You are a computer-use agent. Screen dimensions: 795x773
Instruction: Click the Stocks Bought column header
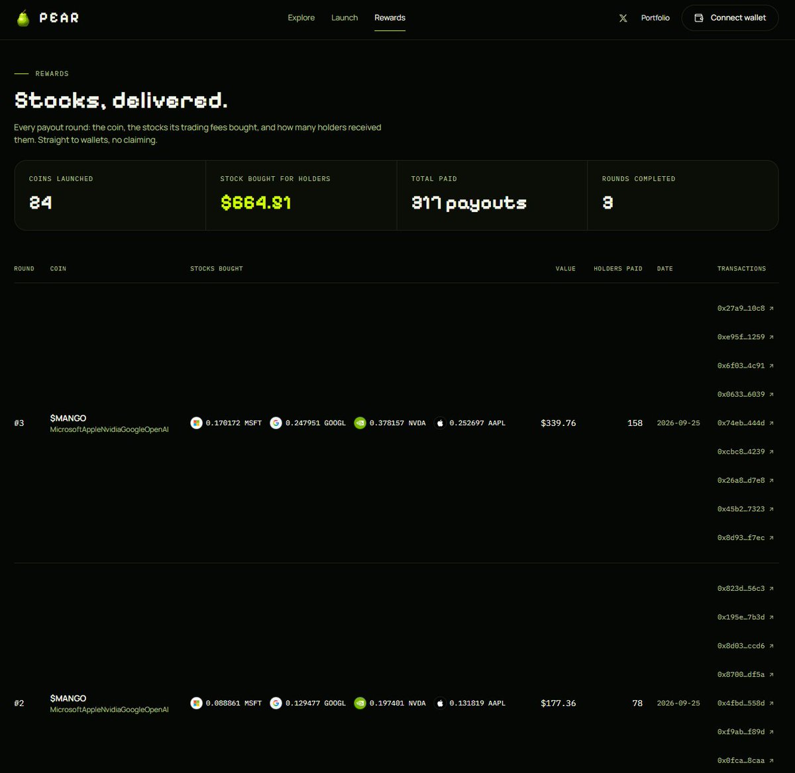pos(217,268)
